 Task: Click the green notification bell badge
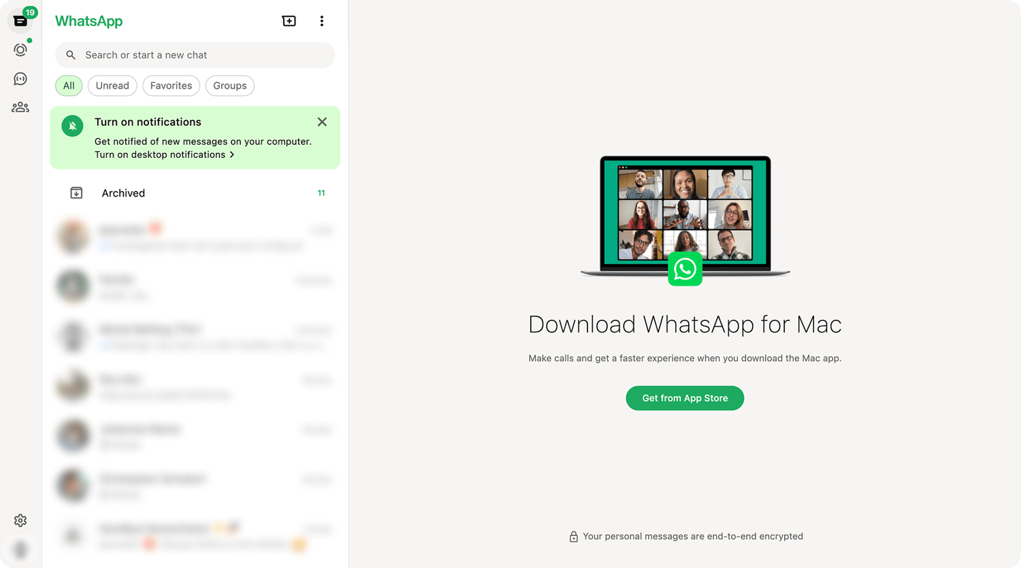pyautogui.click(x=71, y=126)
